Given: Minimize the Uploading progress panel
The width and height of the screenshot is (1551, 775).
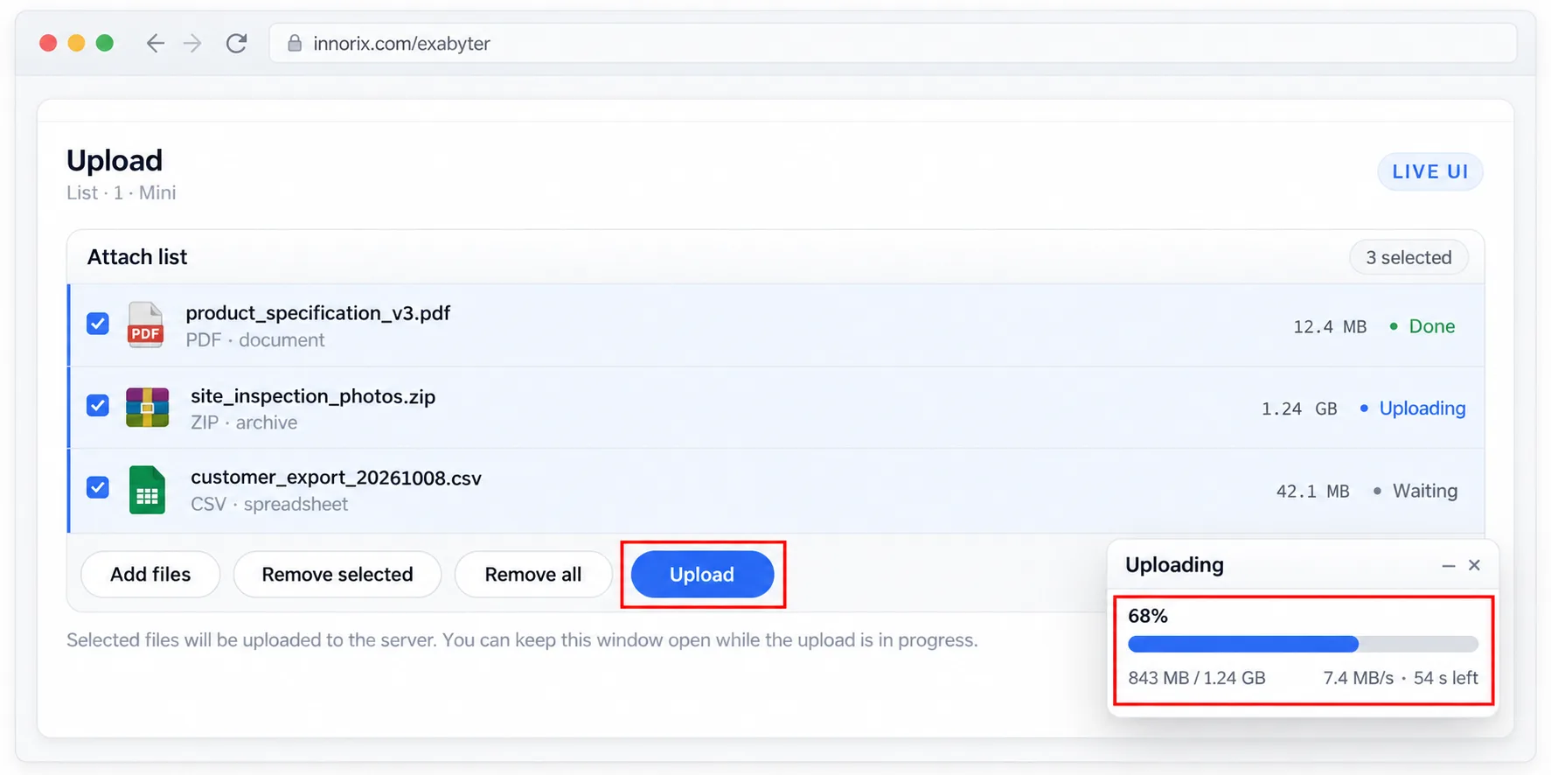Looking at the screenshot, I should 1448,566.
